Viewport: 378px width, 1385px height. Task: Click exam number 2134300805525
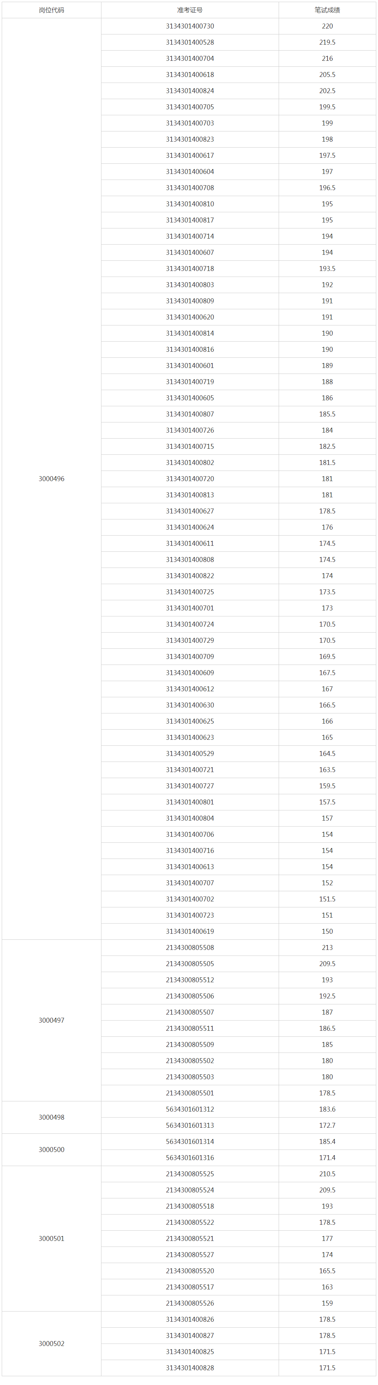pyautogui.click(x=190, y=1174)
